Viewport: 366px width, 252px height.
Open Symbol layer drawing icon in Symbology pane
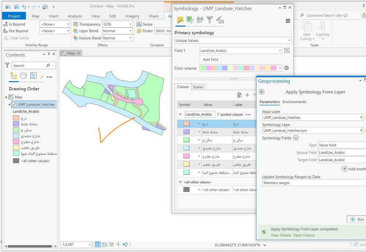200,20
